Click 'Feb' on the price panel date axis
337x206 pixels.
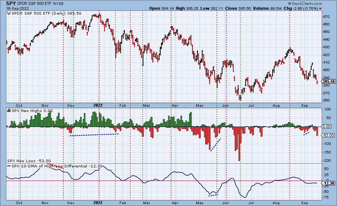coord(123,105)
